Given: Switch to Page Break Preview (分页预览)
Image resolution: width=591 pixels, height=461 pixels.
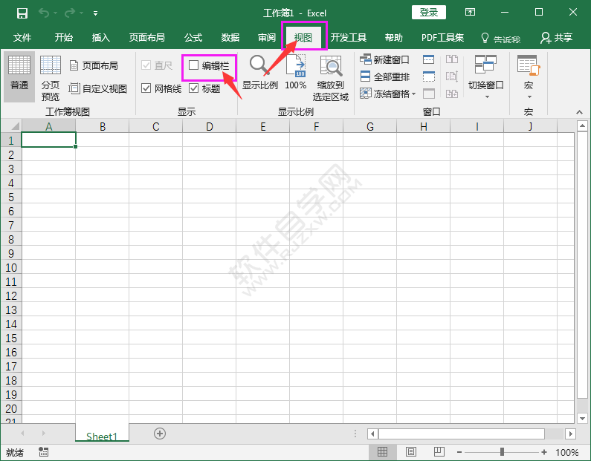Looking at the screenshot, I should point(51,78).
